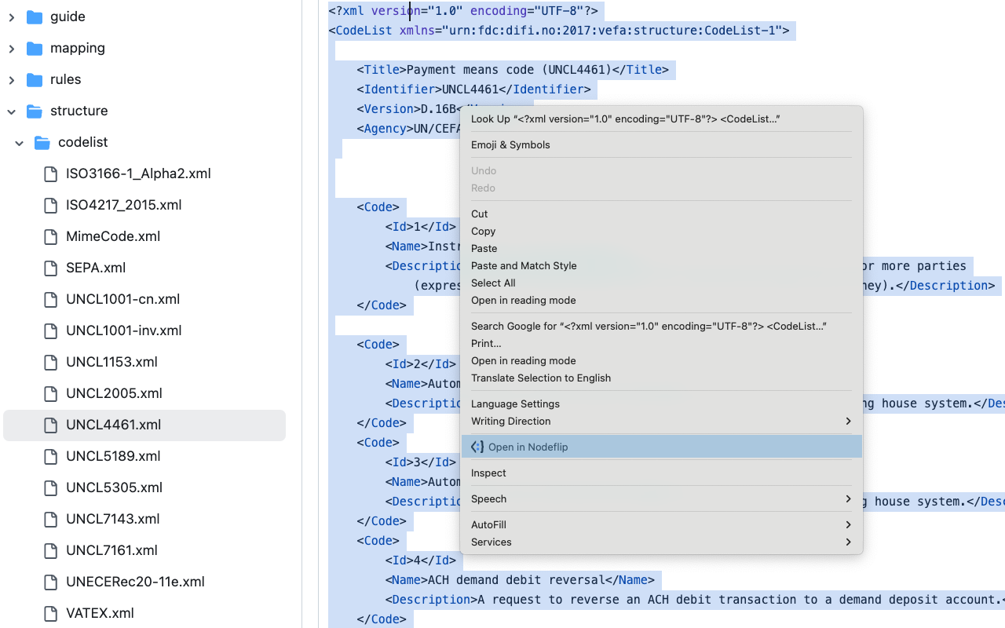The height and width of the screenshot is (628, 1005).
Task: Click the UNECERec20-11e.xml file icon
Action: coord(50,582)
